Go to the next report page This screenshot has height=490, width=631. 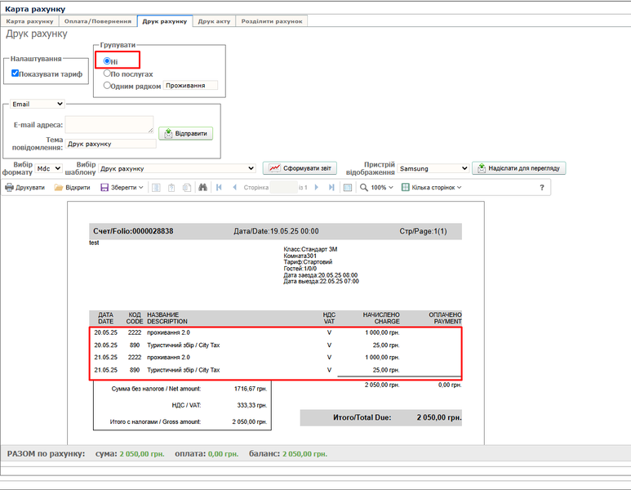(317, 188)
